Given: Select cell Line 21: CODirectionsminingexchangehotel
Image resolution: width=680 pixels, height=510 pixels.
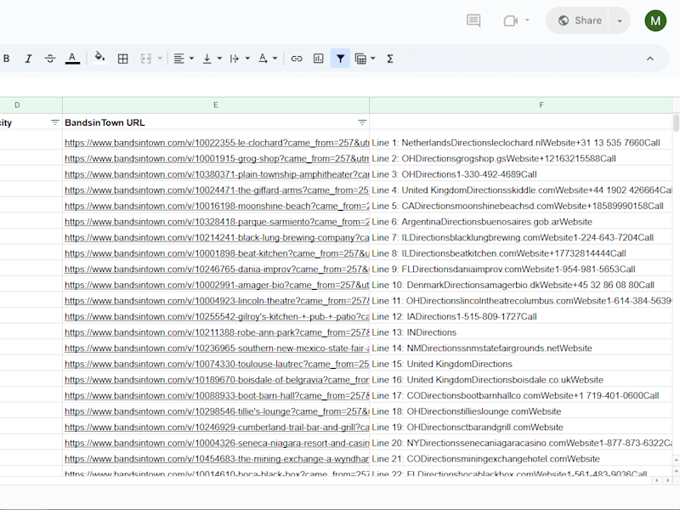Looking at the screenshot, I should [x=521, y=459].
